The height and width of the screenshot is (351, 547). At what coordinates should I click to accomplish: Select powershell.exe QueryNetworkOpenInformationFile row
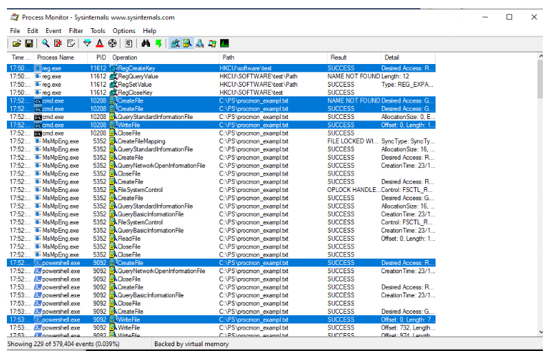[x=221, y=271]
